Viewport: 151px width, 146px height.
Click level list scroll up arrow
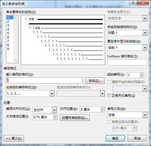pyautogui.click(x=16, y=18)
